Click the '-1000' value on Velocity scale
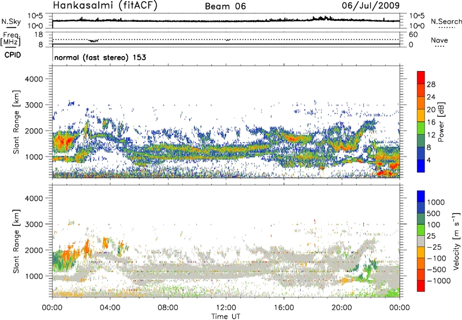This screenshot has width=462, height=320. (438, 281)
